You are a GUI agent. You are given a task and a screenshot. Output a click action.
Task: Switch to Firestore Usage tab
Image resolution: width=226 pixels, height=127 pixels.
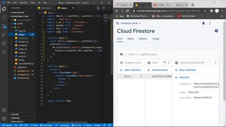[x=156, y=39]
